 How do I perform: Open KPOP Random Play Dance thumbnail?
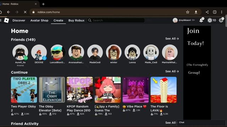click(80, 90)
